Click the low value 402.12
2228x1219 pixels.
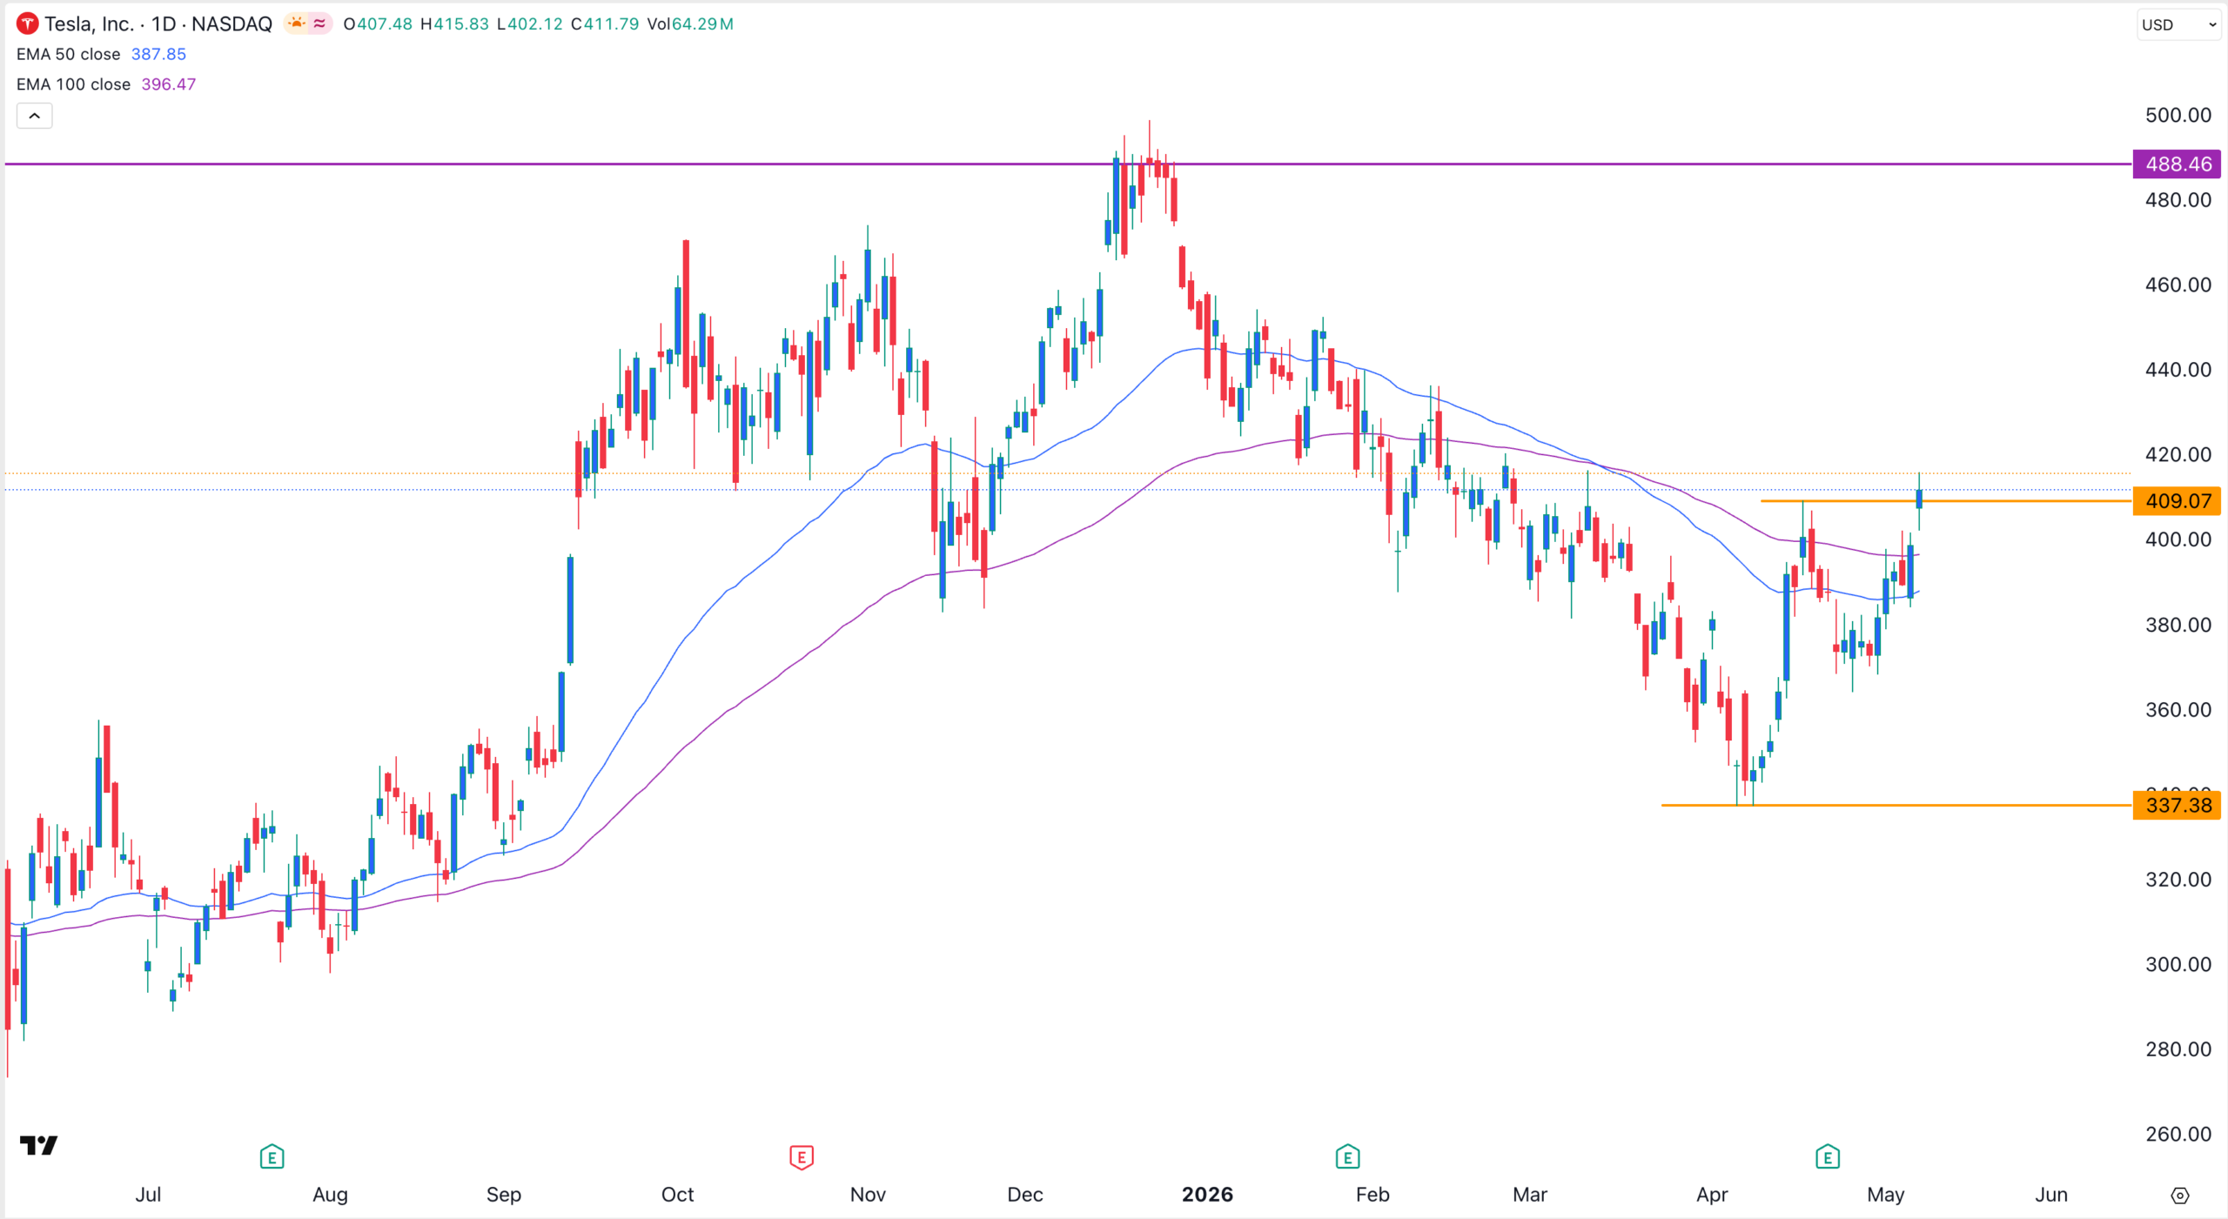pos(535,24)
